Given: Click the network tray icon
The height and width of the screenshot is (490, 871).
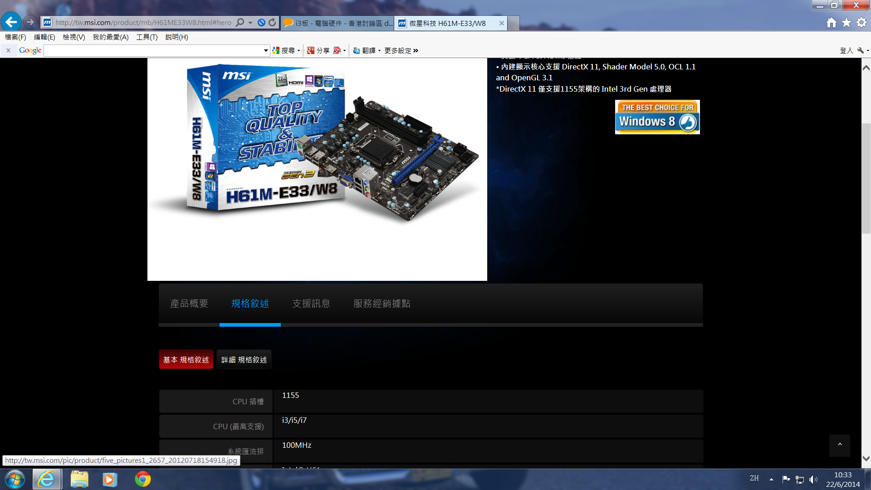Looking at the screenshot, I should pos(800,479).
